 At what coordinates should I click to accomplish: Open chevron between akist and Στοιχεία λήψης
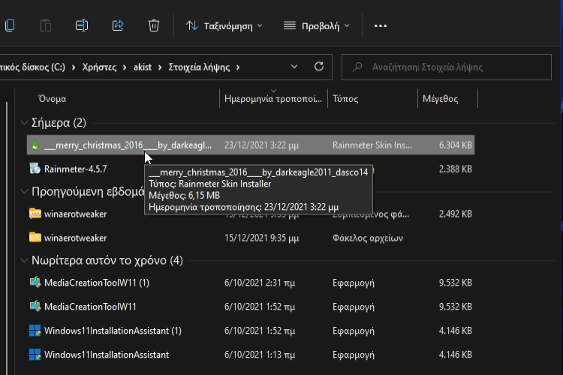160,67
